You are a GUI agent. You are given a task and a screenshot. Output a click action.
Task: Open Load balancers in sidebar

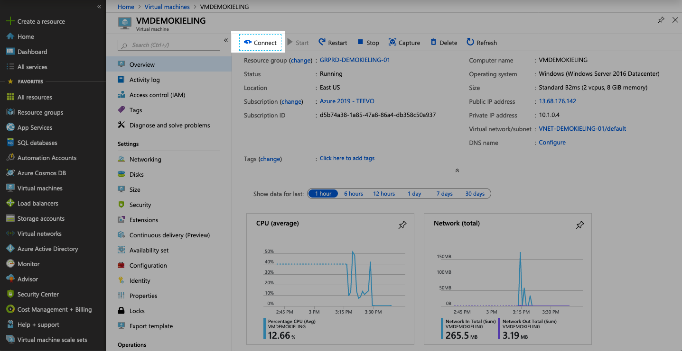(38, 203)
